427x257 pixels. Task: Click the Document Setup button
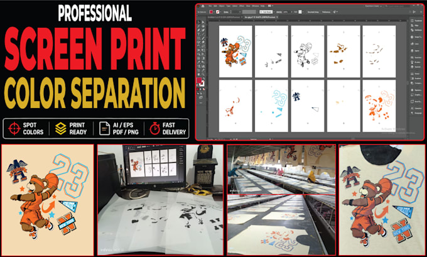coord(314,12)
